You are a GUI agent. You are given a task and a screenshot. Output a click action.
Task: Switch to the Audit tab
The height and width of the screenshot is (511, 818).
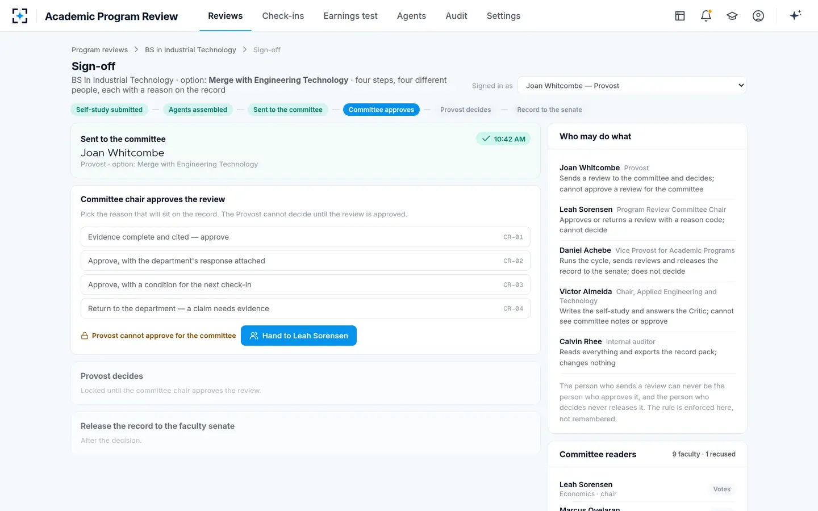(x=456, y=16)
